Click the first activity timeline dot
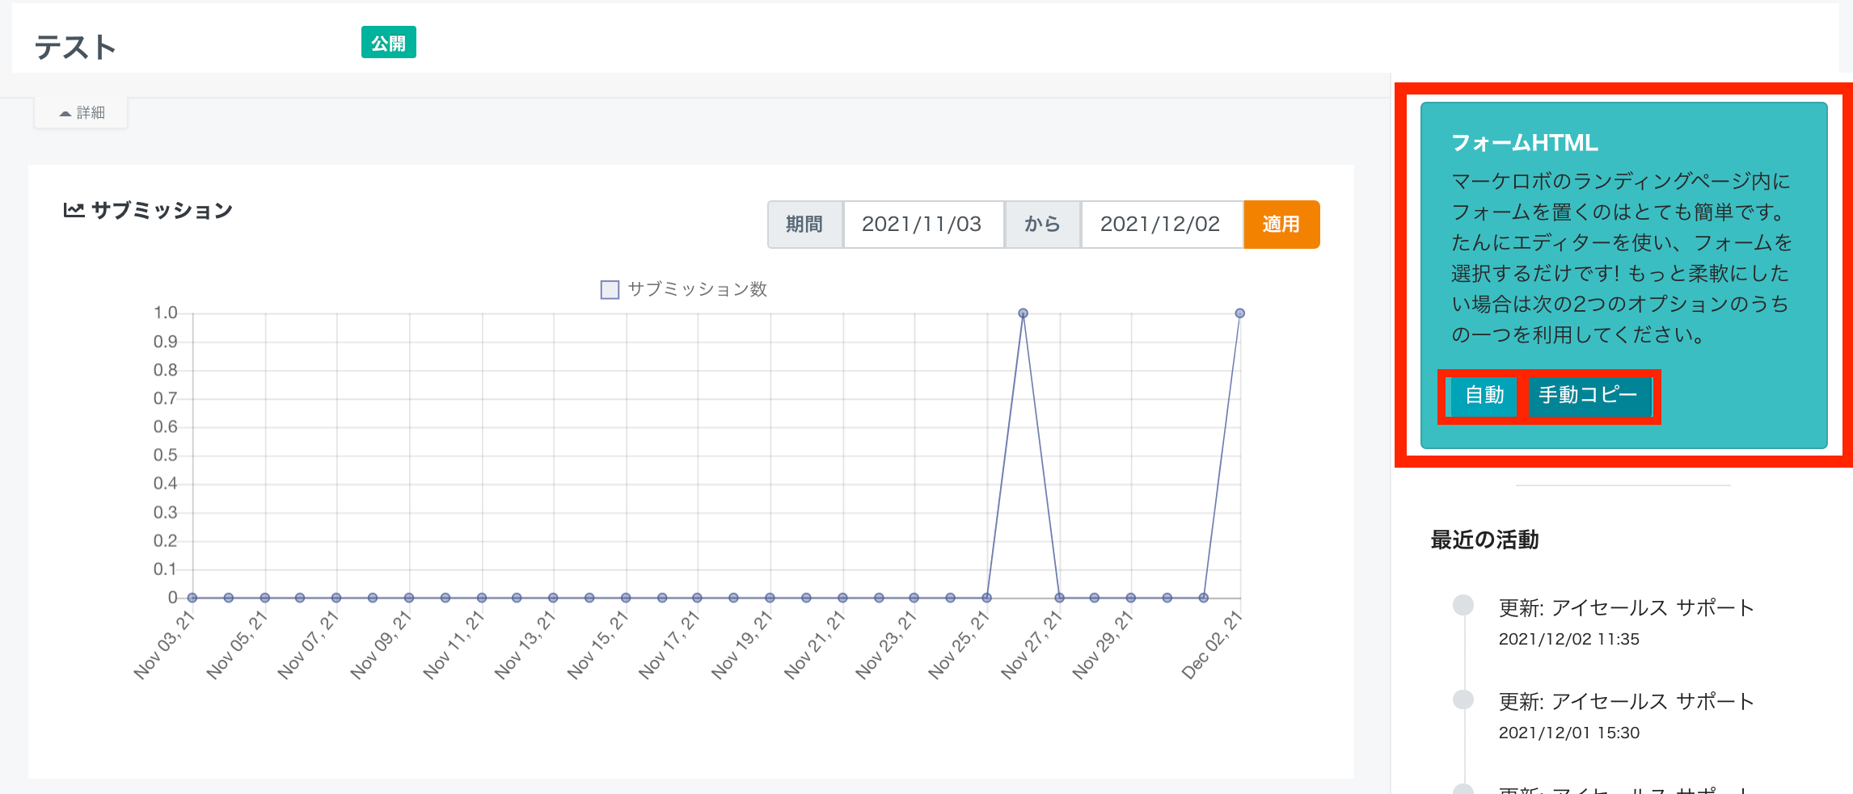The width and height of the screenshot is (1853, 794). point(1463,605)
